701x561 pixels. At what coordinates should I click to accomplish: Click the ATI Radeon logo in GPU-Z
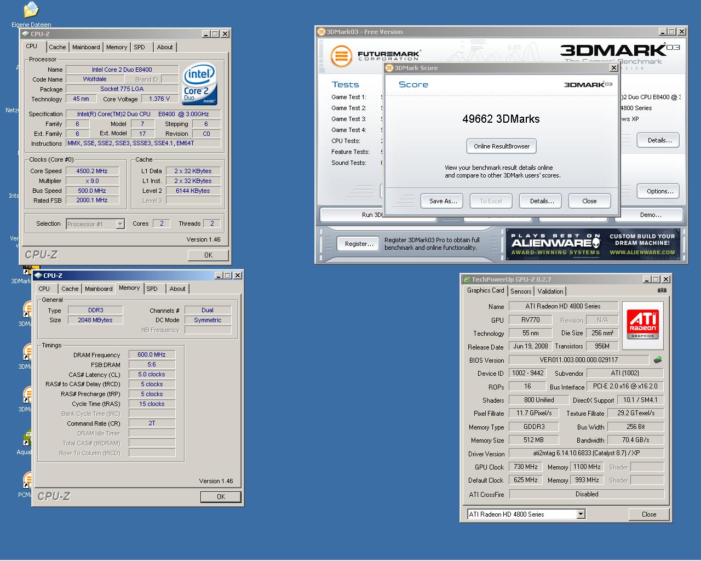642,325
